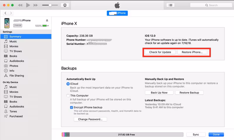Click the blue Done button
The height and width of the screenshot is (140, 234).
pos(216,134)
